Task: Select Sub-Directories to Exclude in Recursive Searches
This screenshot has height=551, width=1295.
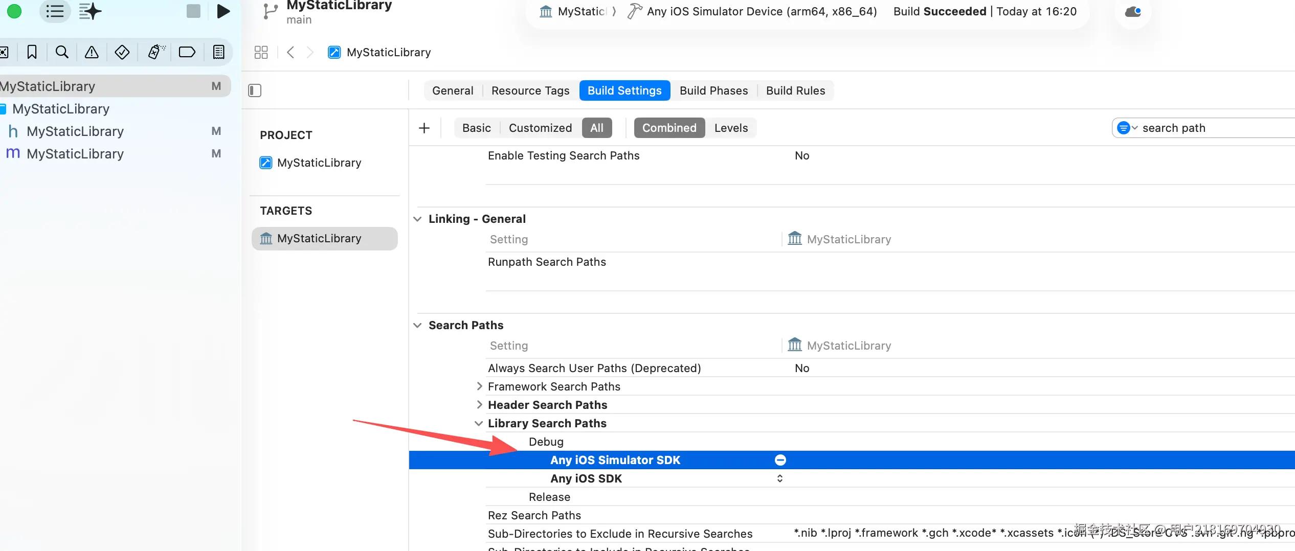Action: pos(620,534)
